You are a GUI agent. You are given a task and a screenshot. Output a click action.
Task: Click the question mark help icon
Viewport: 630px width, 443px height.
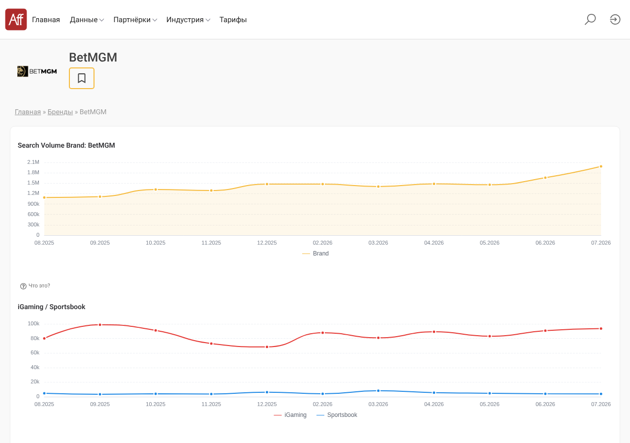coord(23,286)
